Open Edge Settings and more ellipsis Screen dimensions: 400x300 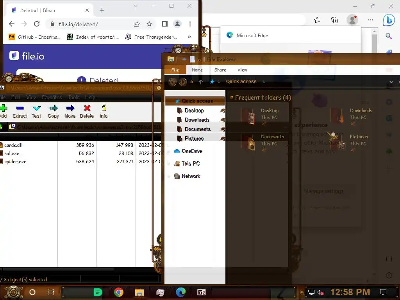pyautogui.click(x=370, y=20)
